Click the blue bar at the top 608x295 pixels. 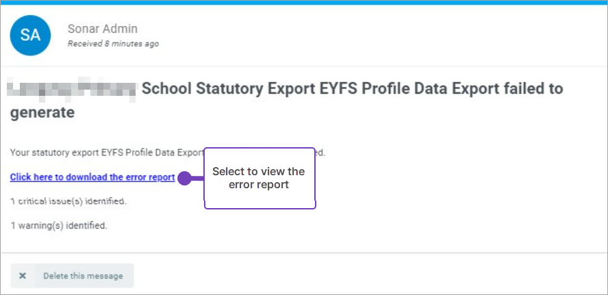pyautogui.click(x=304, y=2)
